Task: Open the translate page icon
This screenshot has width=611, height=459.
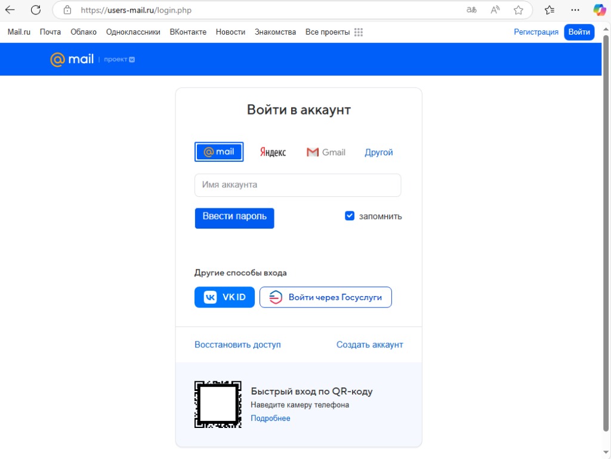Action: point(471,10)
